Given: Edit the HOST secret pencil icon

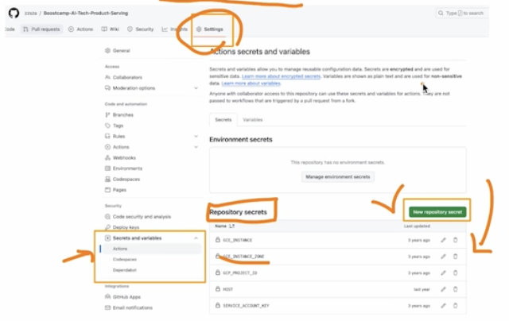Looking at the screenshot, I should click(443, 289).
